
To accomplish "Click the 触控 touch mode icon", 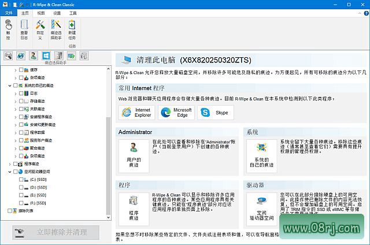I will pos(8,29).
